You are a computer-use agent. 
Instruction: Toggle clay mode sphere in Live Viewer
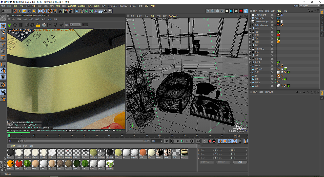coord(44,25)
